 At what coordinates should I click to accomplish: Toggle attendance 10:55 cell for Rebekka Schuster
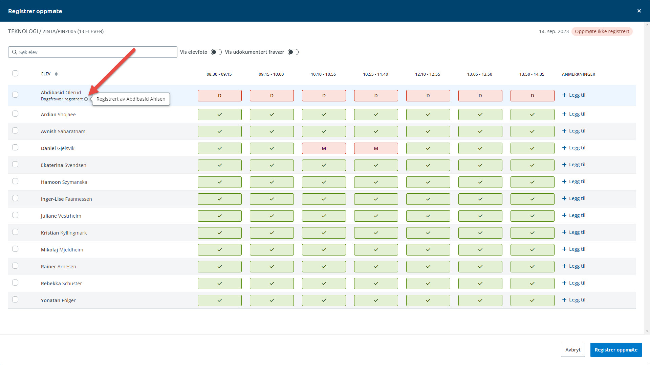click(x=376, y=284)
